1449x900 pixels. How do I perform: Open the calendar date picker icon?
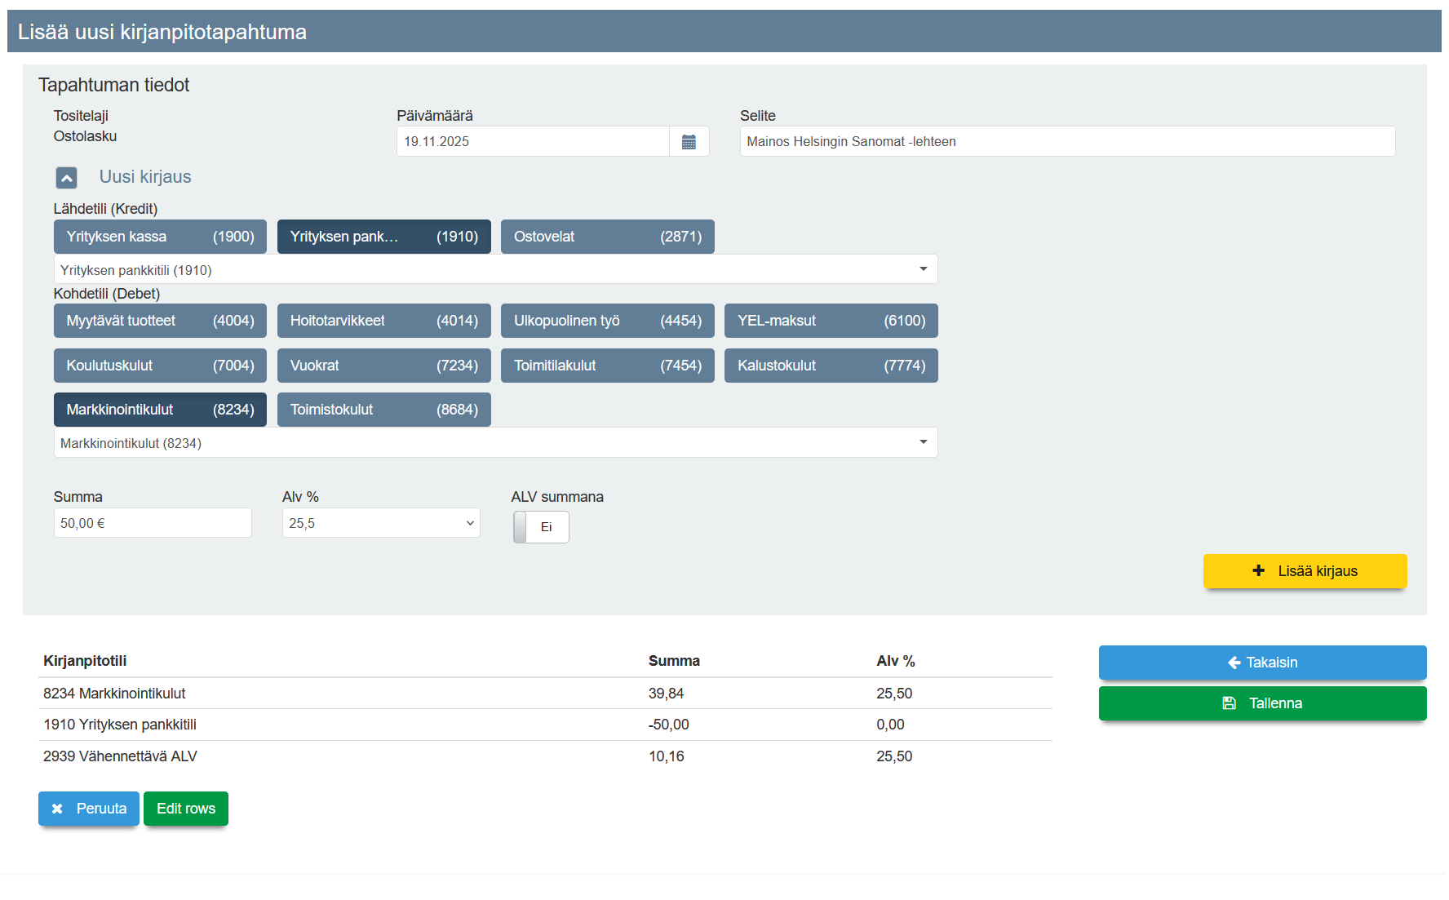689,142
